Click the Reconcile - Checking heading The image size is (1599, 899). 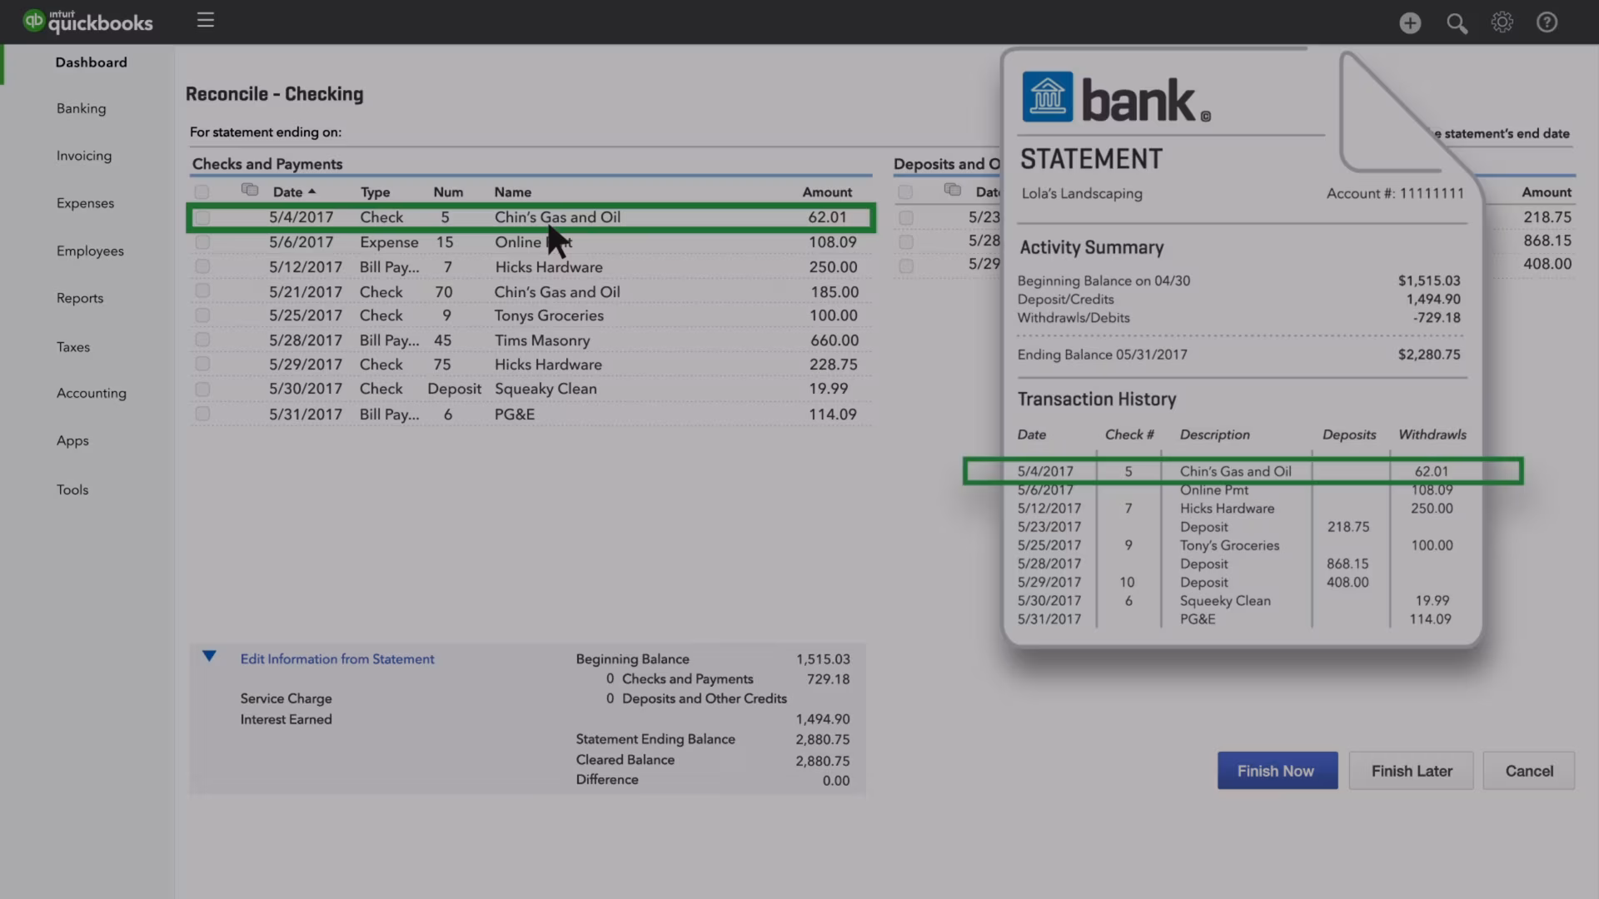[275, 94]
